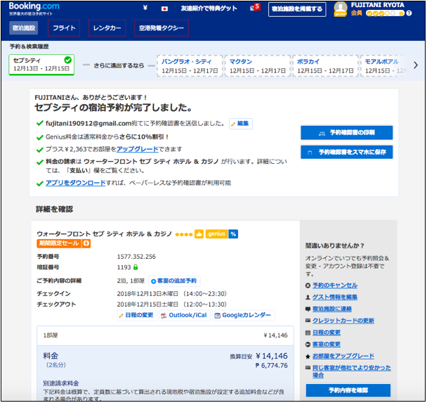The image size is (427, 403).
Task: Click the FUJITANI RYOTA profile avatar
Action: 340,9
